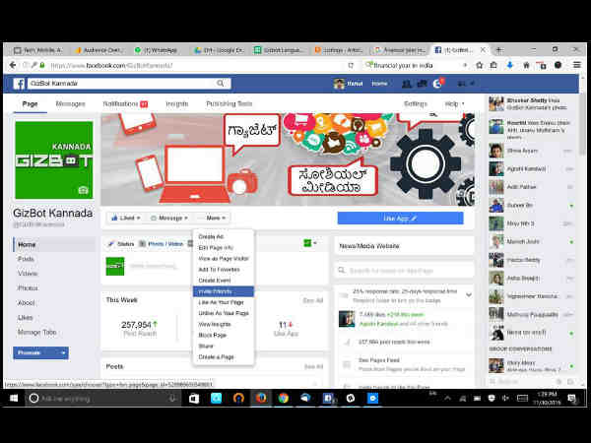The height and width of the screenshot is (443, 591).
Task: Select Photo / Video in post composer
Action: pos(162,244)
